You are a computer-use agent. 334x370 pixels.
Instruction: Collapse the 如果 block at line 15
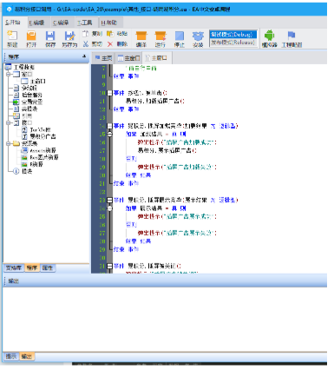tap(109, 134)
